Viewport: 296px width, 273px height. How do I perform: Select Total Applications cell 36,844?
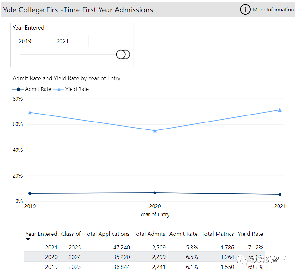pyautogui.click(x=121, y=267)
